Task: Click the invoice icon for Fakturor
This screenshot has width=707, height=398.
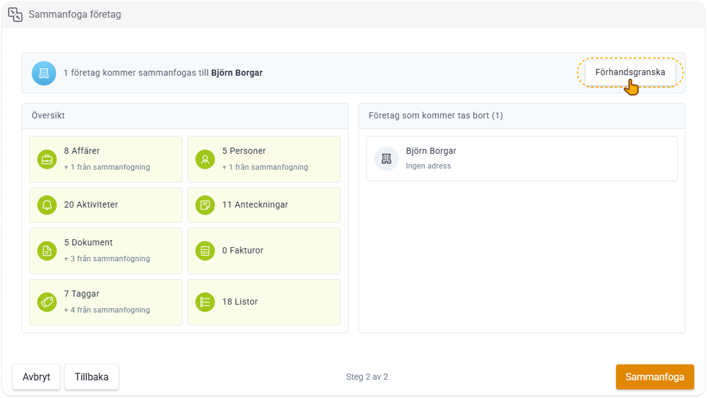Action: (205, 251)
